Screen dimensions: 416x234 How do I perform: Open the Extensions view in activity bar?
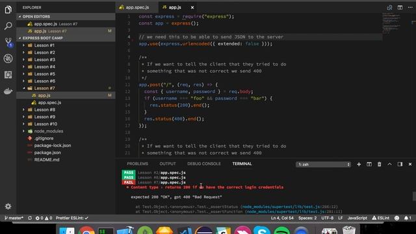click(8, 75)
